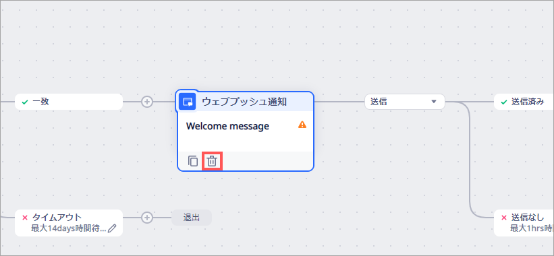Image resolution: width=554 pixels, height=256 pixels.
Task: Click the 最大14days時間待 text
Action: tap(69, 228)
